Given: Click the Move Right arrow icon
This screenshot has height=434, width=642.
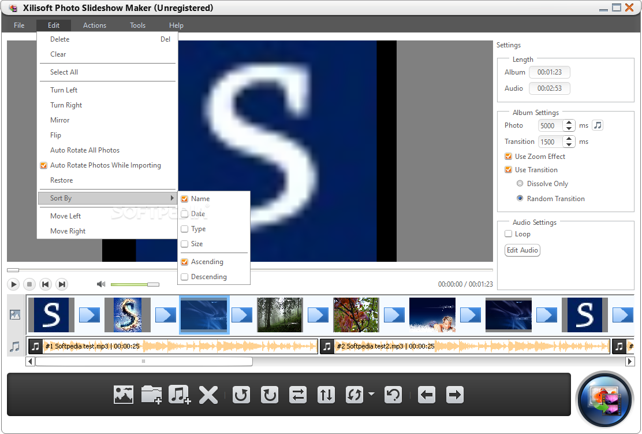Looking at the screenshot, I should point(455,395).
